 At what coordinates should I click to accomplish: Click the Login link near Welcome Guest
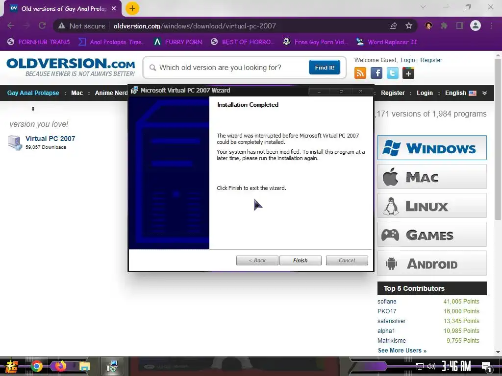point(407,60)
